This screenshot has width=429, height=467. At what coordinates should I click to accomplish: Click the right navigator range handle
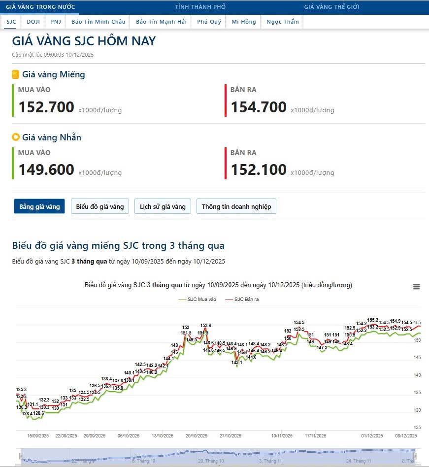pyautogui.click(x=416, y=456)
